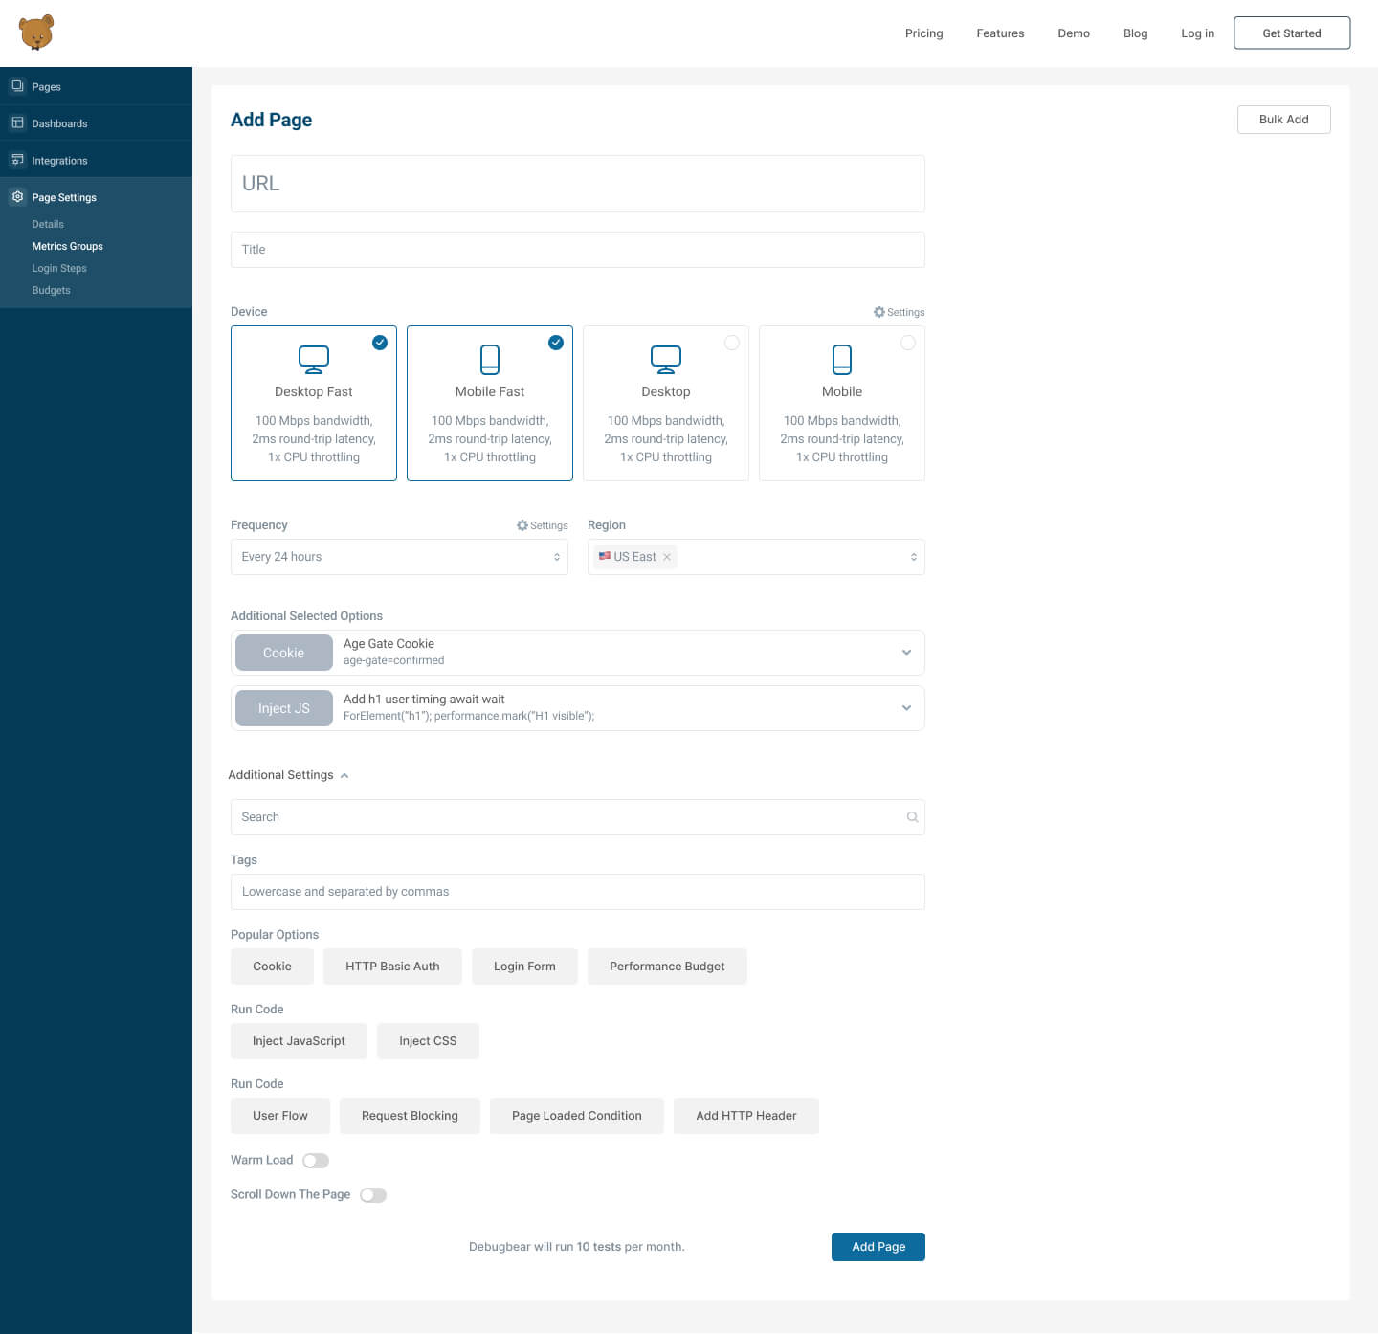Click the Desktop Fast monitor icon
1378x1334 pixels.
point(314,360)
